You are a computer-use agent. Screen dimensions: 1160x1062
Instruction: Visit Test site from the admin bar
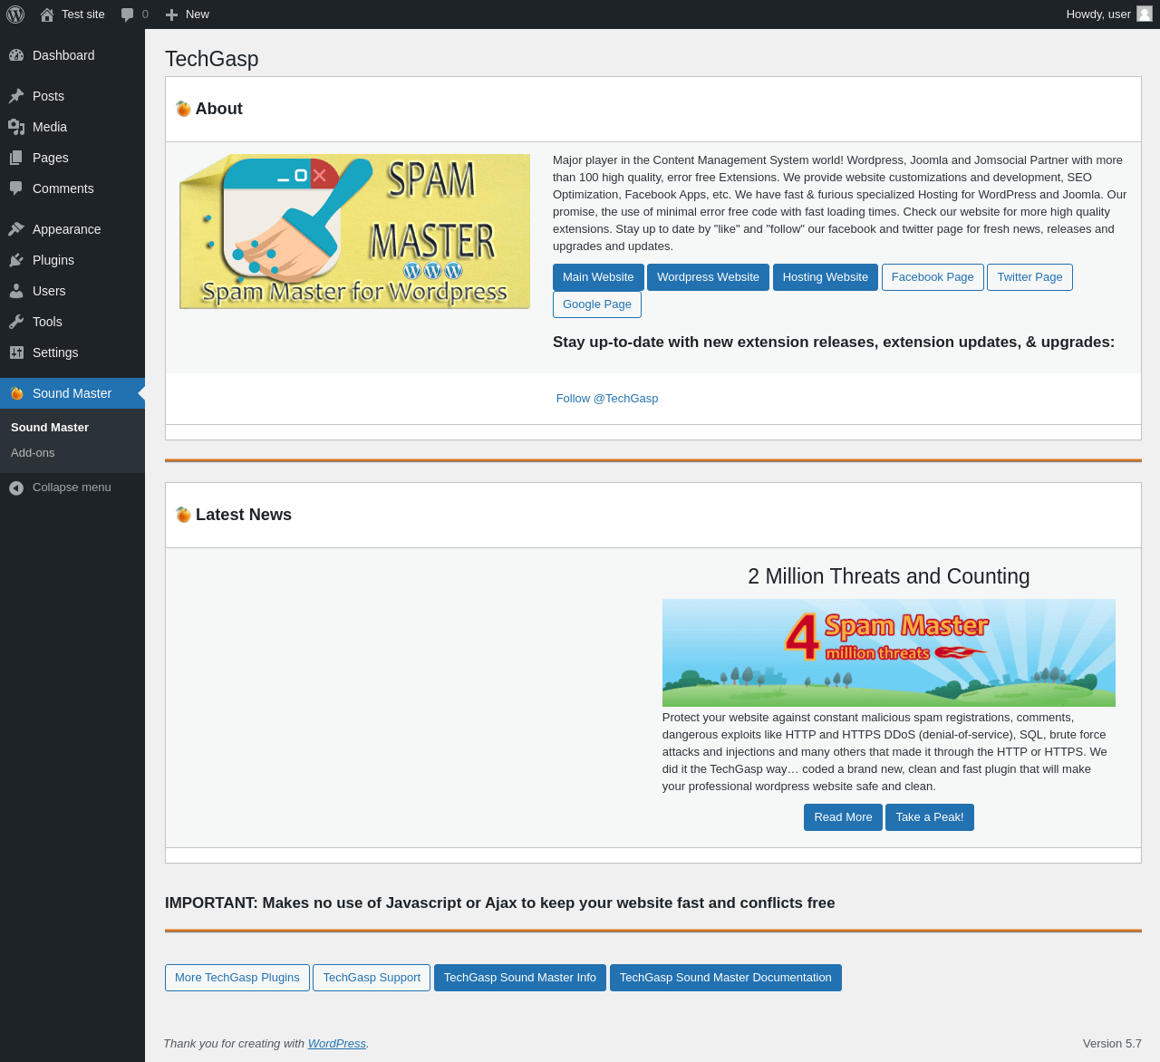click(73, 14)
